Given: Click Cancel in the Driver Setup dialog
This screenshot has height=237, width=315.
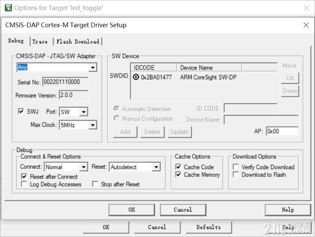Looking at the screenshot, I should [x=183, y=210].
